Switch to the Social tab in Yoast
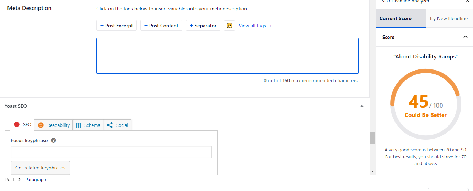473x191 pixels. pos(118,125)
